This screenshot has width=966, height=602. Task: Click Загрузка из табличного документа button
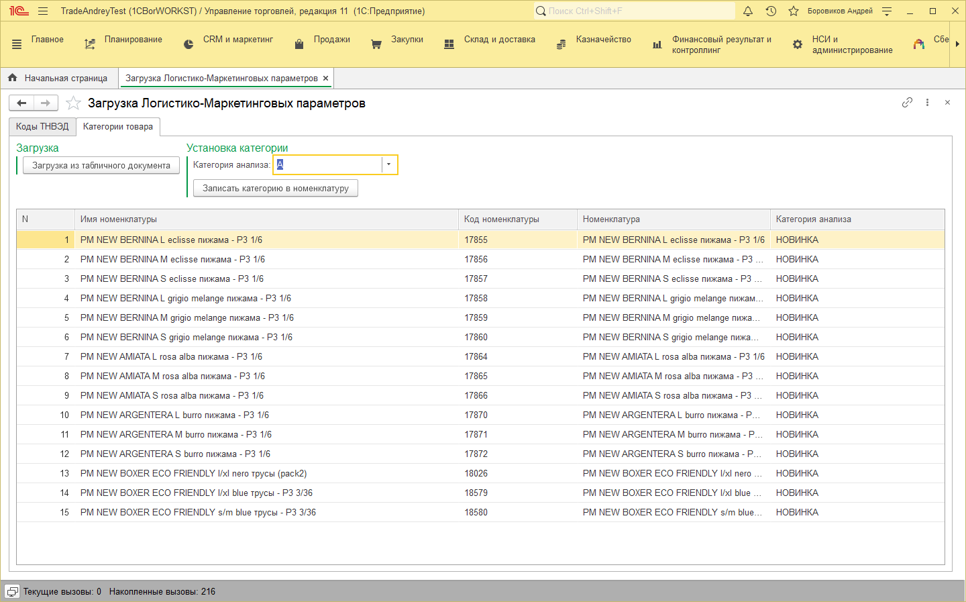pyautogui.click(x=101, y=165)
